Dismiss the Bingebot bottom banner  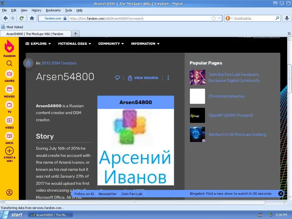click(281, 194)
